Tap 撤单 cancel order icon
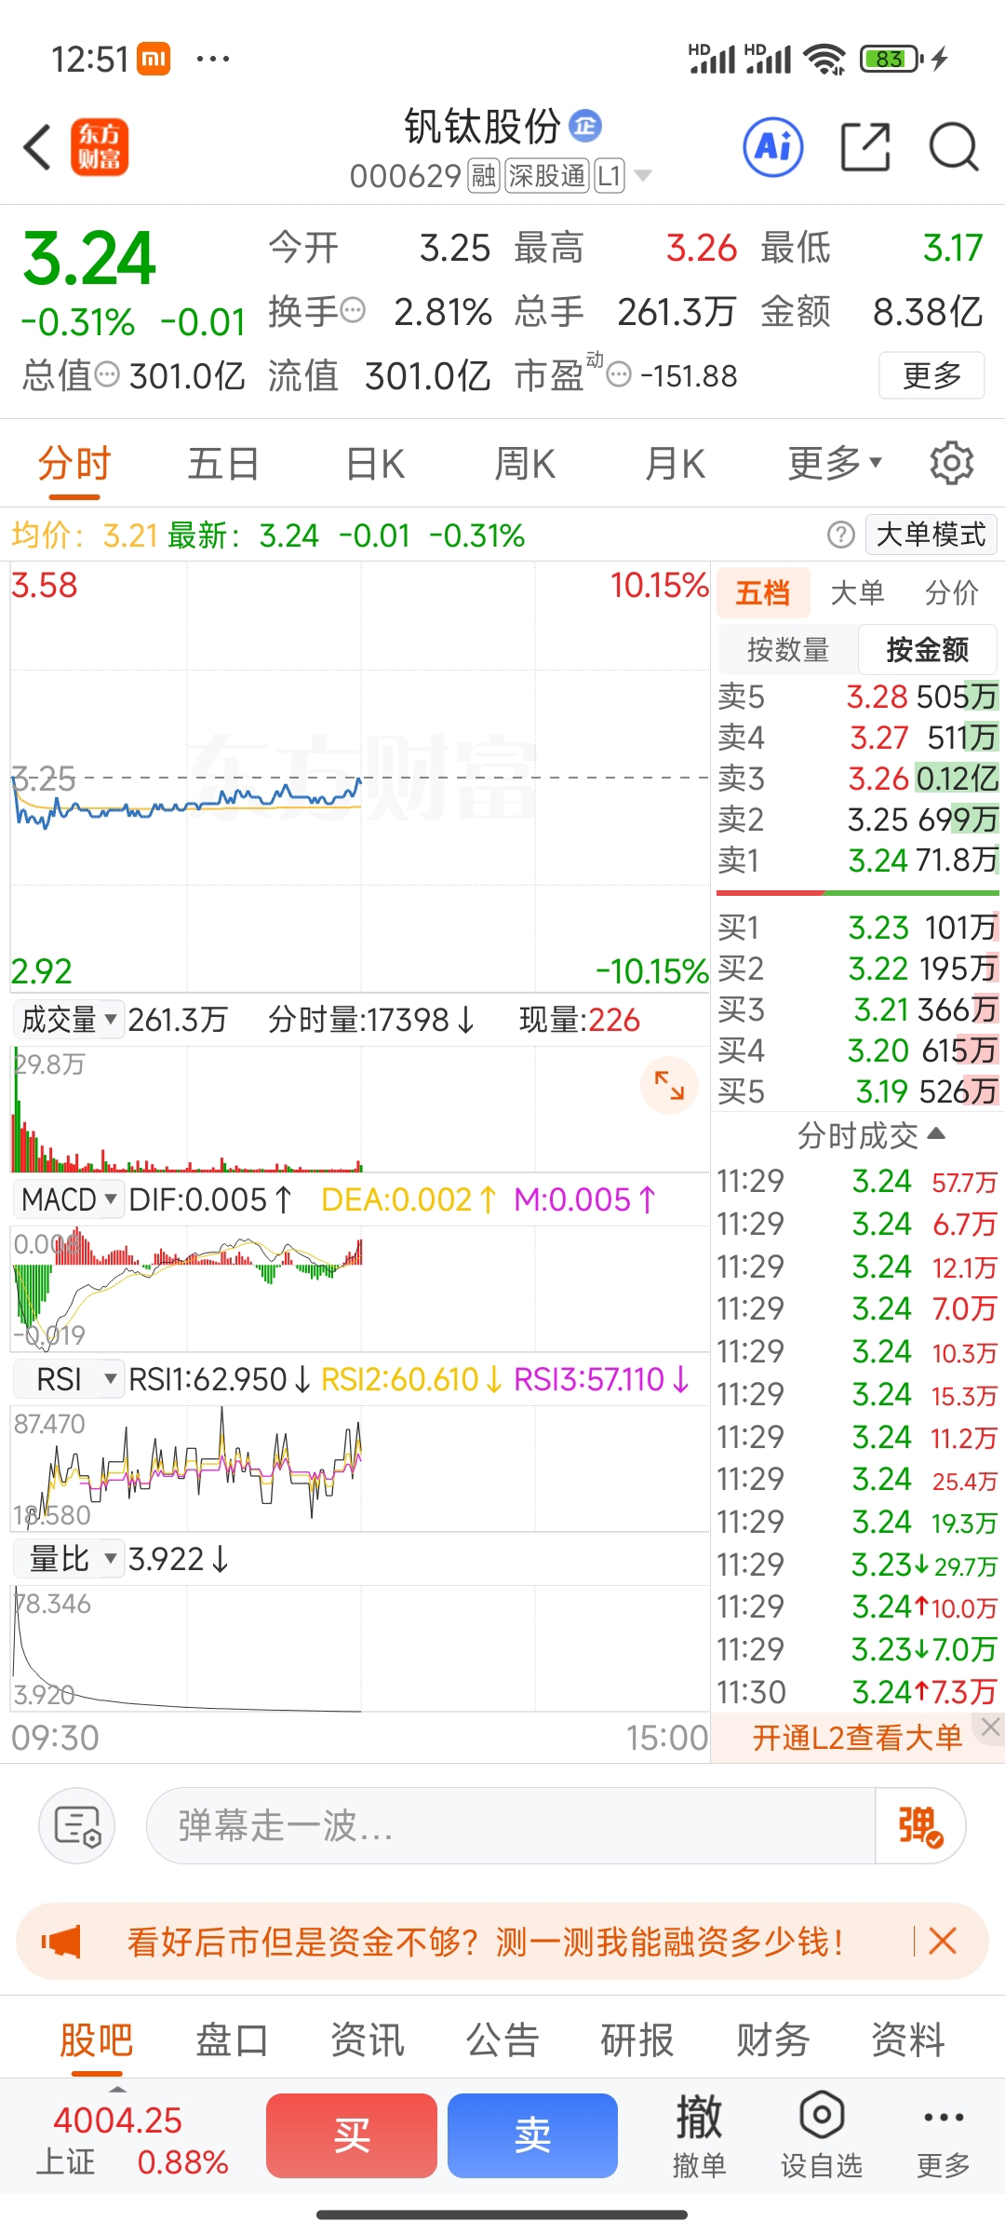The image size is (1005, 2235). (x=699, y=2134)
